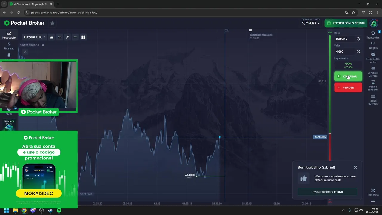Click the browser address bar URL
The image size is (382, 215).
pyautogui.click(x=64, y=13)
